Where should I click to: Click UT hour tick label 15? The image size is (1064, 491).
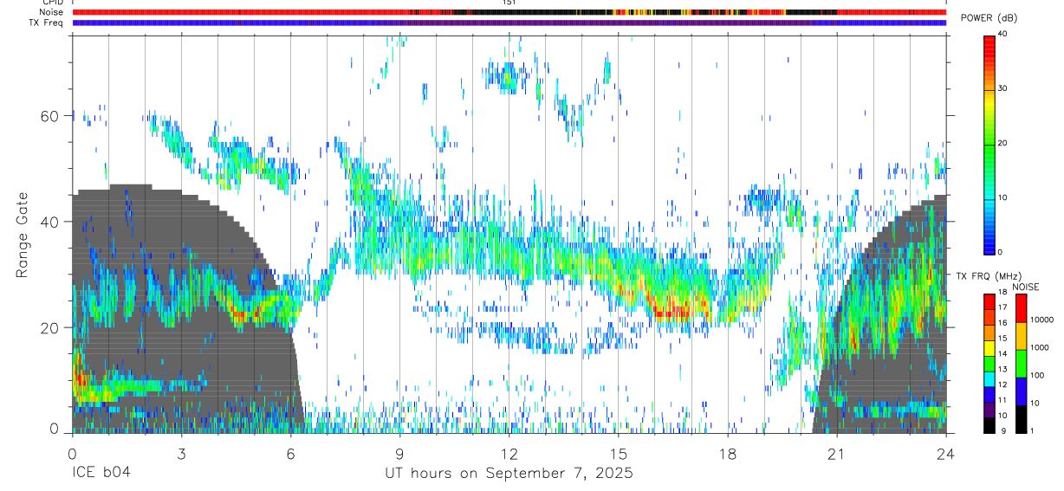tap(619, 453)
